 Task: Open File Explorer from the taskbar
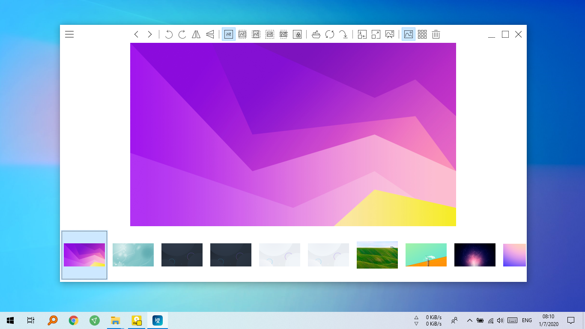pos(115,320)
